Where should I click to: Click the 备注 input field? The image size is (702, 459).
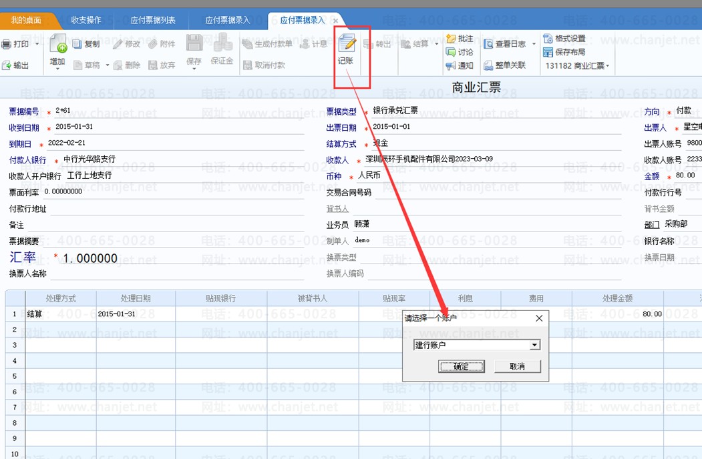click(166, 225)
